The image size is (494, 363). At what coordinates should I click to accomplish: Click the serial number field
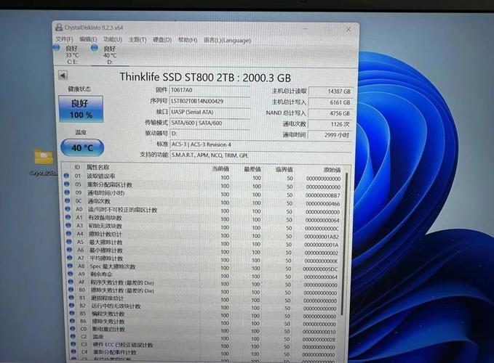tap(210, 101)
